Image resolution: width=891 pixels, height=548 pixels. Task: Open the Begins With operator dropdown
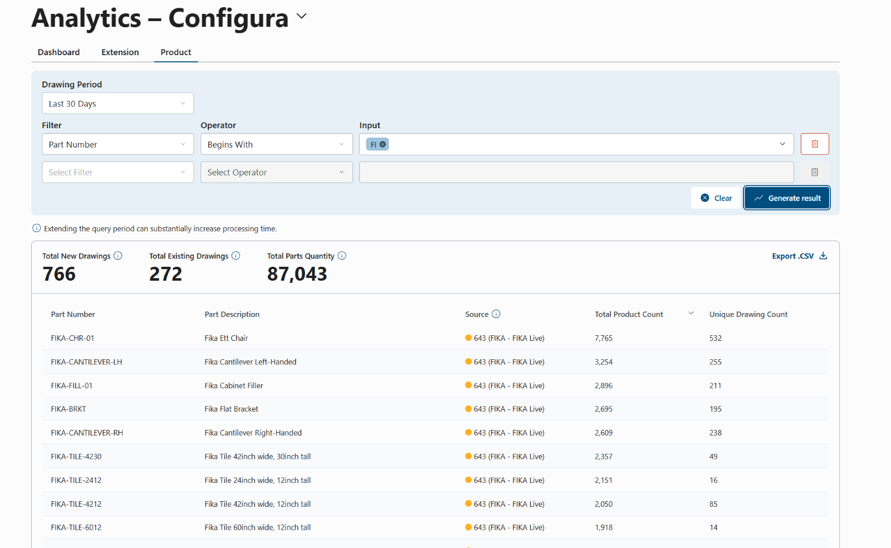(277, 144)
